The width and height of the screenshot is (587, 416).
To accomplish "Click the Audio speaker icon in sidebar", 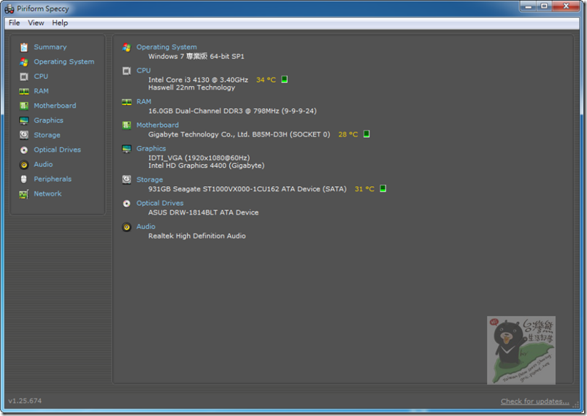I will click(24, 165).
